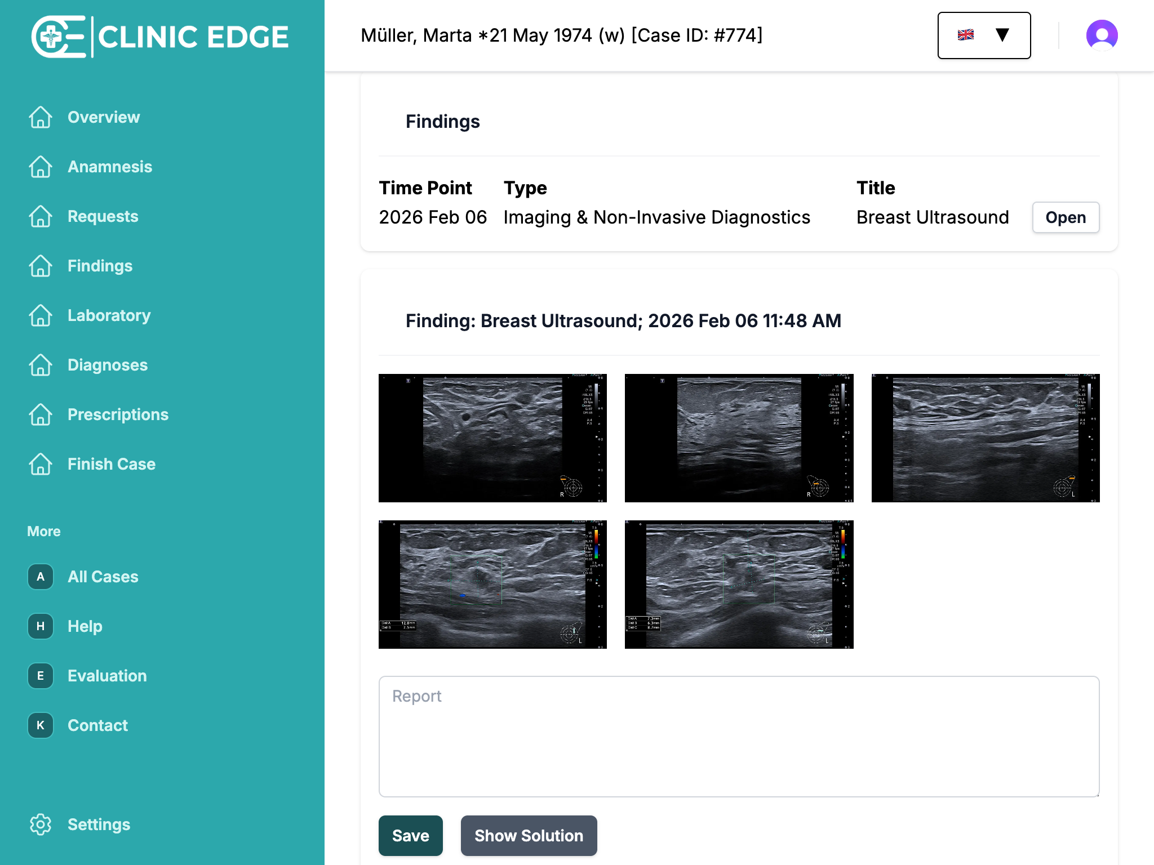Open the Overview section in the sidebar
Image resolution: width=1154 pixels, height=865 pixels.
(x=40, y=117)
